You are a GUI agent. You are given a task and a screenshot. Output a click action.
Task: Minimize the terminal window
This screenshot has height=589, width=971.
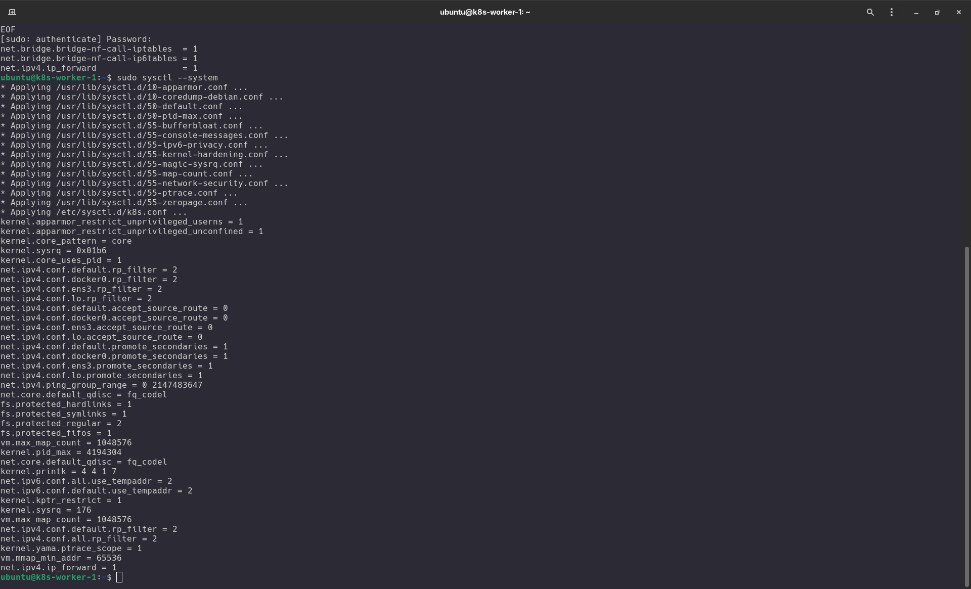tap(916, 12)
